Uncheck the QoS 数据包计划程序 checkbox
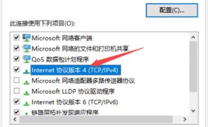 [17, 59]
